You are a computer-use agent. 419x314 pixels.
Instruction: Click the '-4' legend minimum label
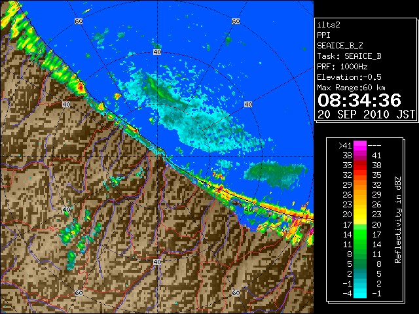[347, 293]
